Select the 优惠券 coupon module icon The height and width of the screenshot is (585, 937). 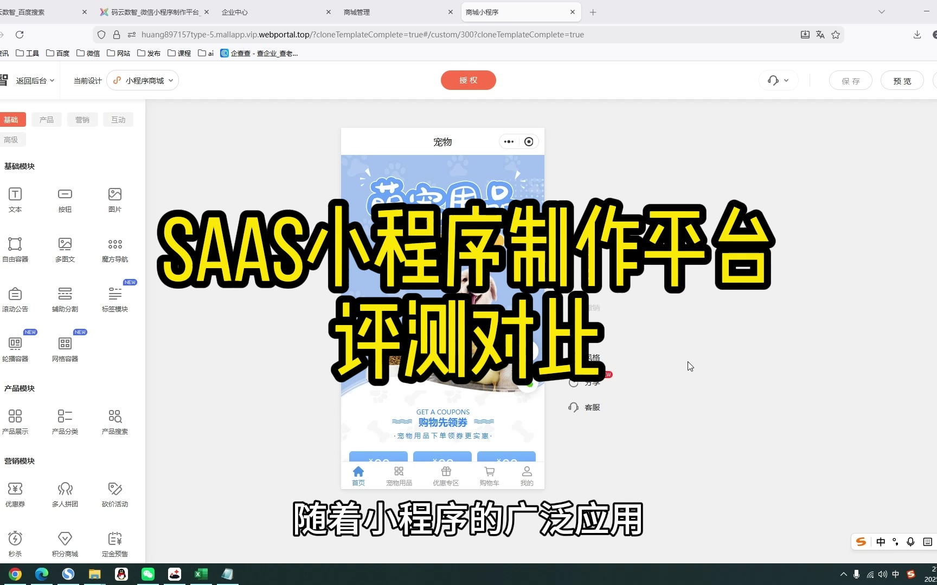(15, 489)
